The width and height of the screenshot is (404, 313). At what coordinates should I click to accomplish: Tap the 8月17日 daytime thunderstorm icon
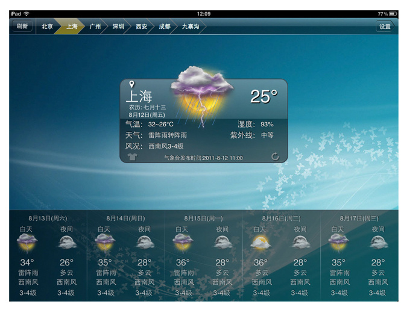click(x=338, y=243)
